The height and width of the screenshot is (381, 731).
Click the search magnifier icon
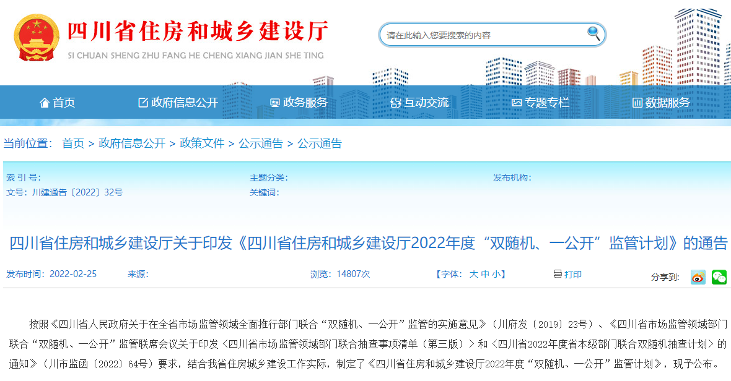593,34
